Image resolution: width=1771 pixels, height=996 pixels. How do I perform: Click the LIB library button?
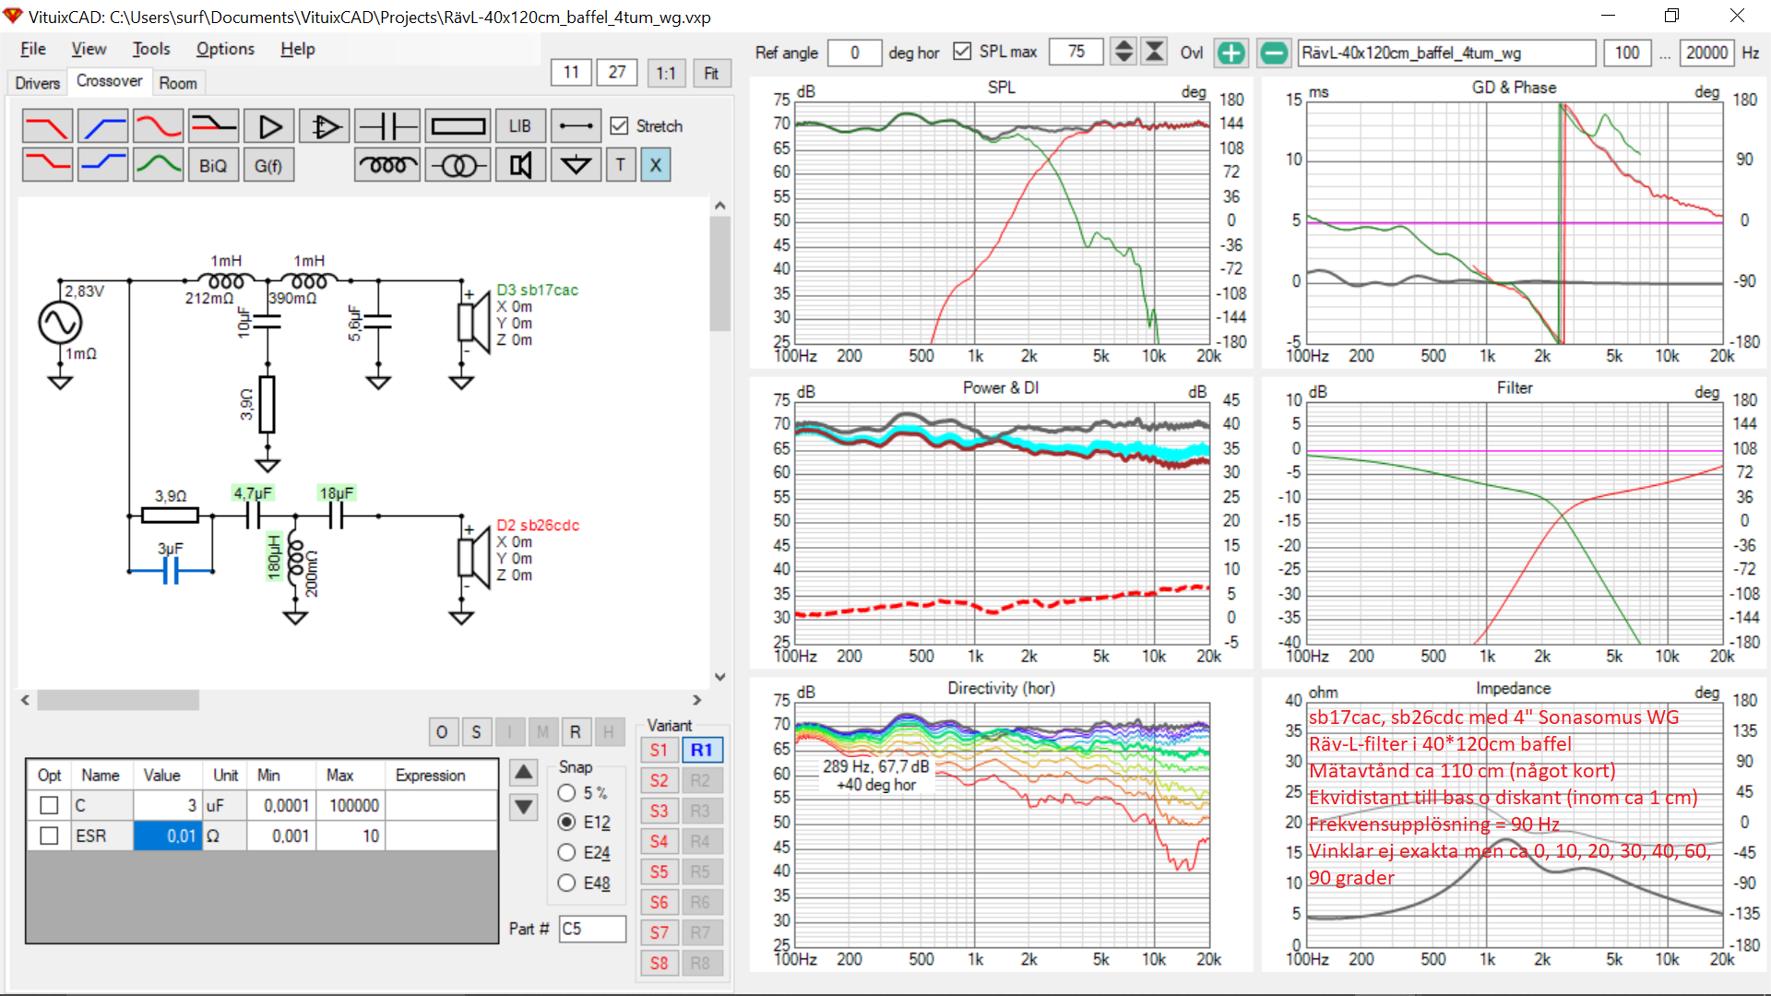(519, 126)
